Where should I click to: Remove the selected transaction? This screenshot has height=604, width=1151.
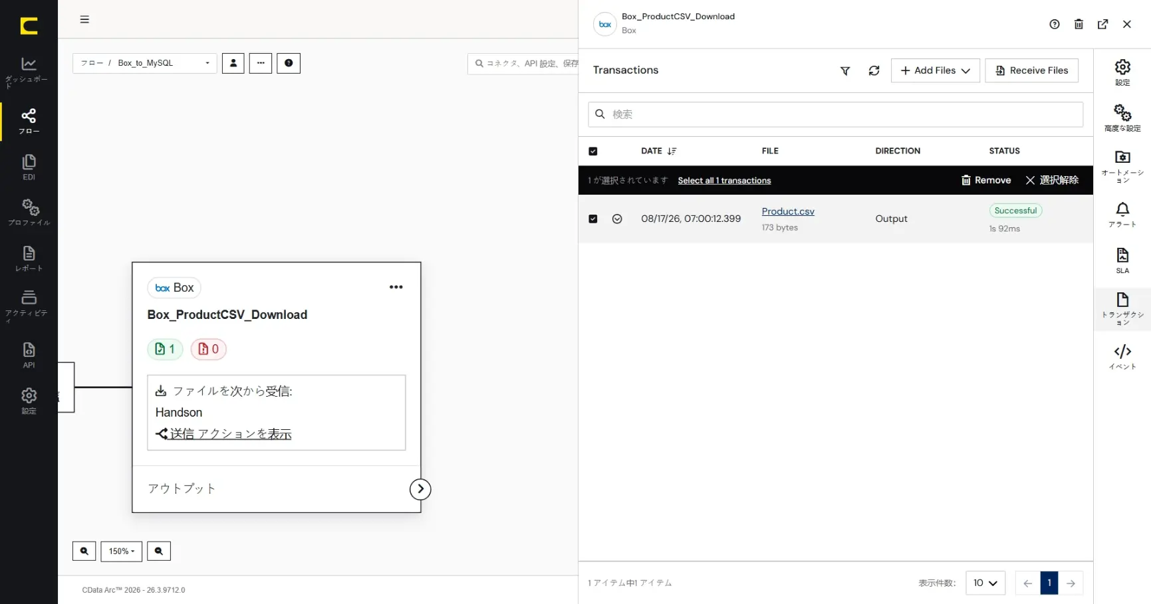coord(986,180)
